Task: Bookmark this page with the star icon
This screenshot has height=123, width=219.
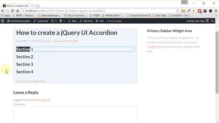Action: tap(178, 11)
